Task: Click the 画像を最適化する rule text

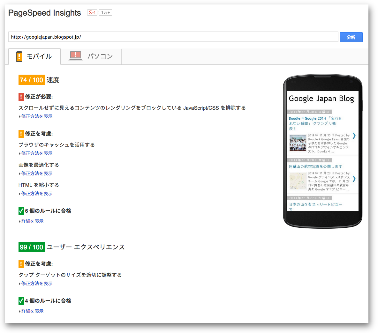Action: coord(39,165)
